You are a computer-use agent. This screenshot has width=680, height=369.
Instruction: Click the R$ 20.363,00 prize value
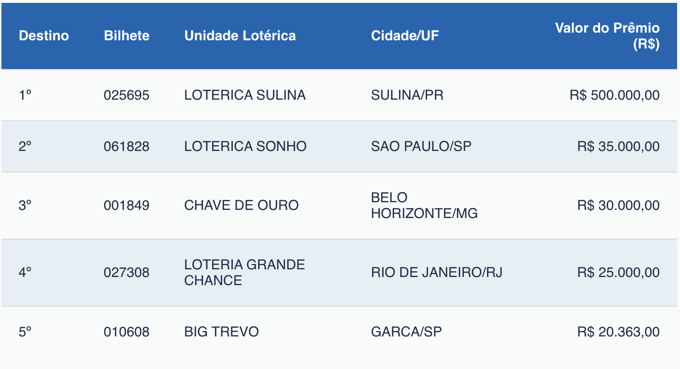pyautogui.click(x=618, y=332)
